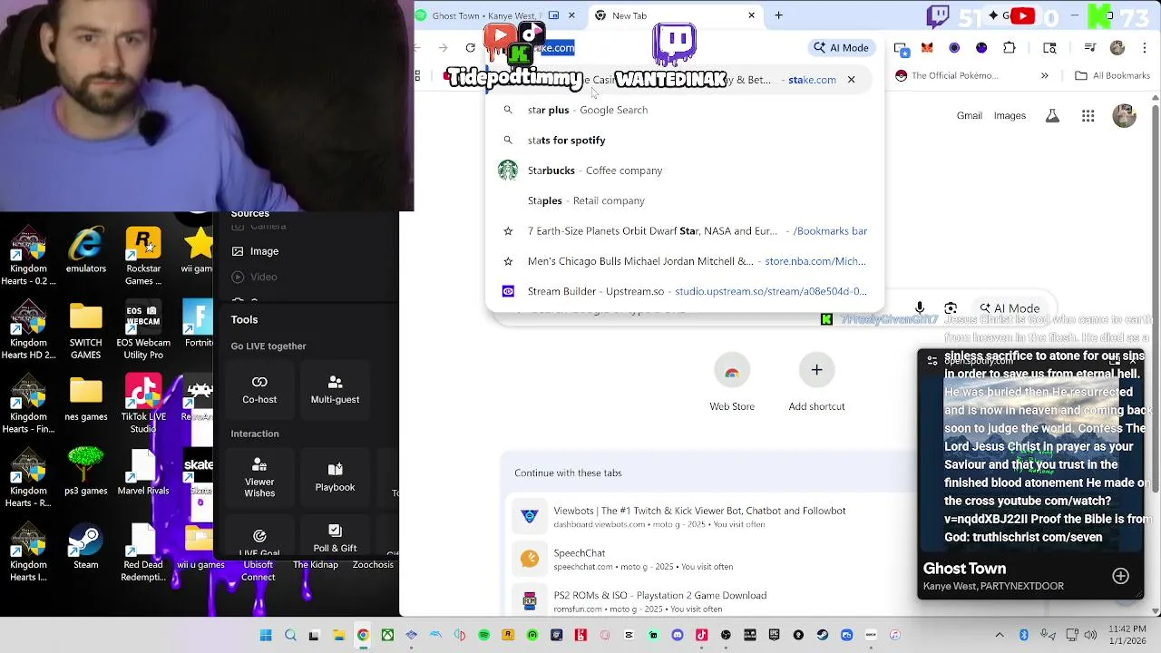Click the Google Lens camera search icon
This screenshot has height=653, width=1161.
click(x=951, y=308)
